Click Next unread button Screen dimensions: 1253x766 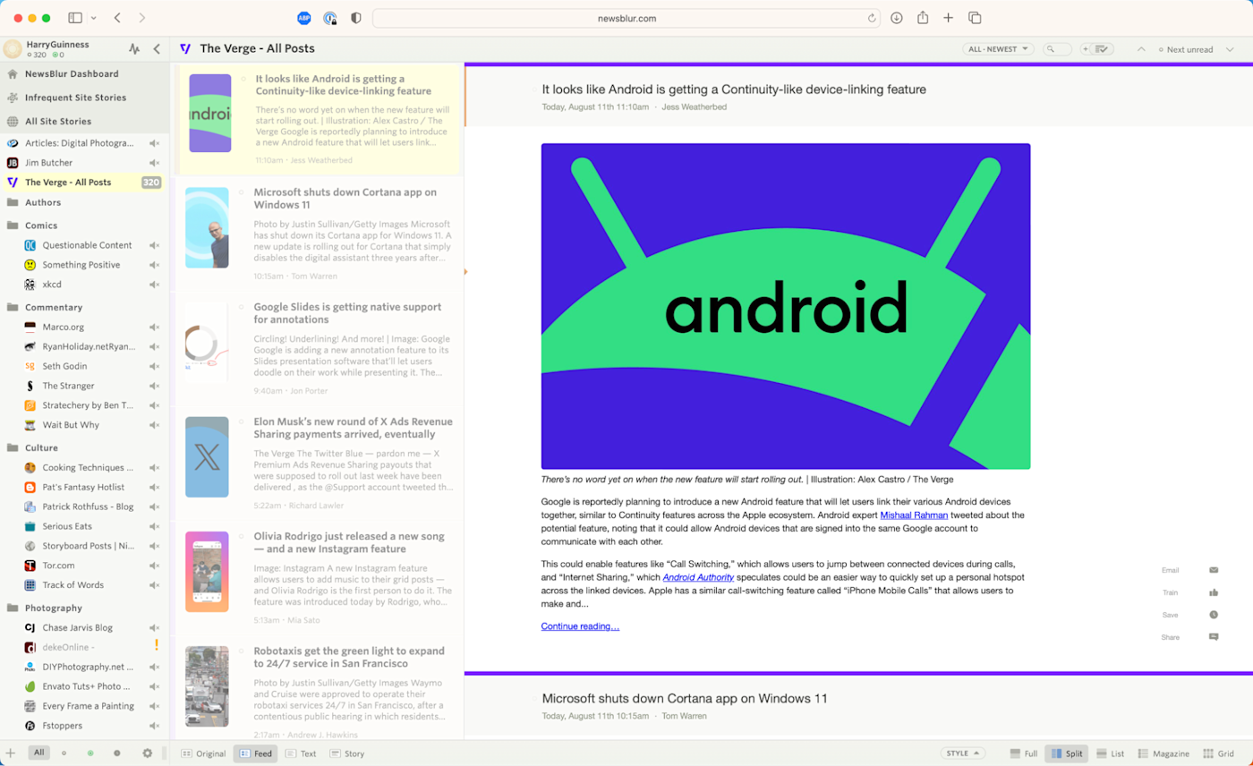click(1186, 49)
